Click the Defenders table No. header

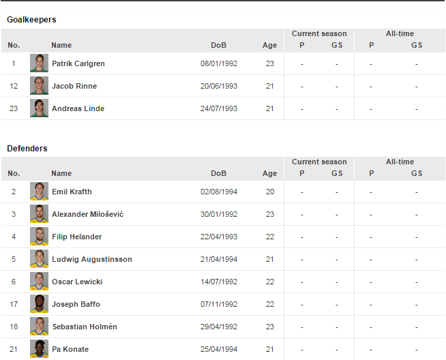click(14, 173)
